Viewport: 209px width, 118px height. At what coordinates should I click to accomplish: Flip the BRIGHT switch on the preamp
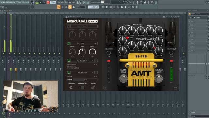(x=154, y=26)
